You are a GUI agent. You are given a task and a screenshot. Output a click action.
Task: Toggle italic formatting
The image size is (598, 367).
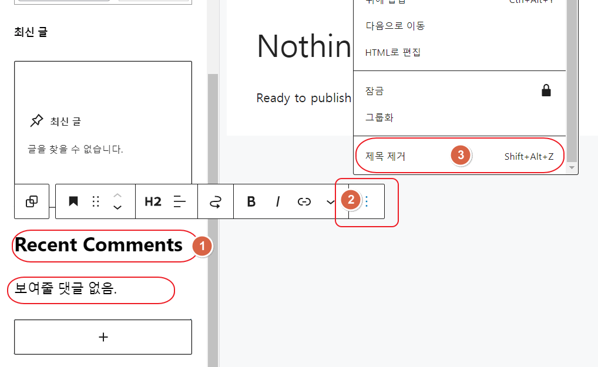coord(277,201)
